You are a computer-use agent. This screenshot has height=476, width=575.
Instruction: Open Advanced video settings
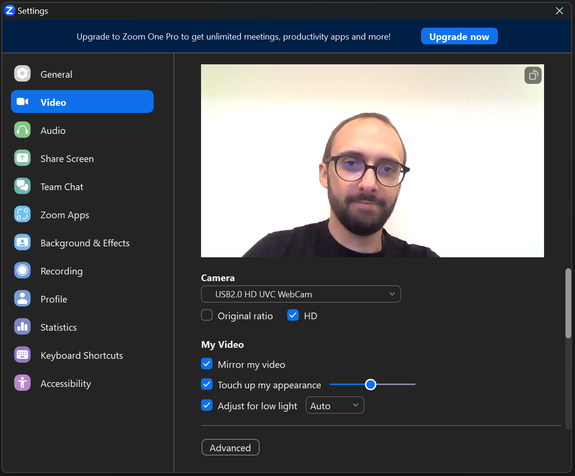coord(231,447)
